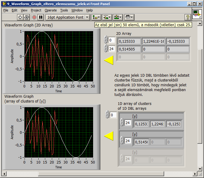Click the cluster array index field 0
Screen dimensions: 204x178
(113, 115)
